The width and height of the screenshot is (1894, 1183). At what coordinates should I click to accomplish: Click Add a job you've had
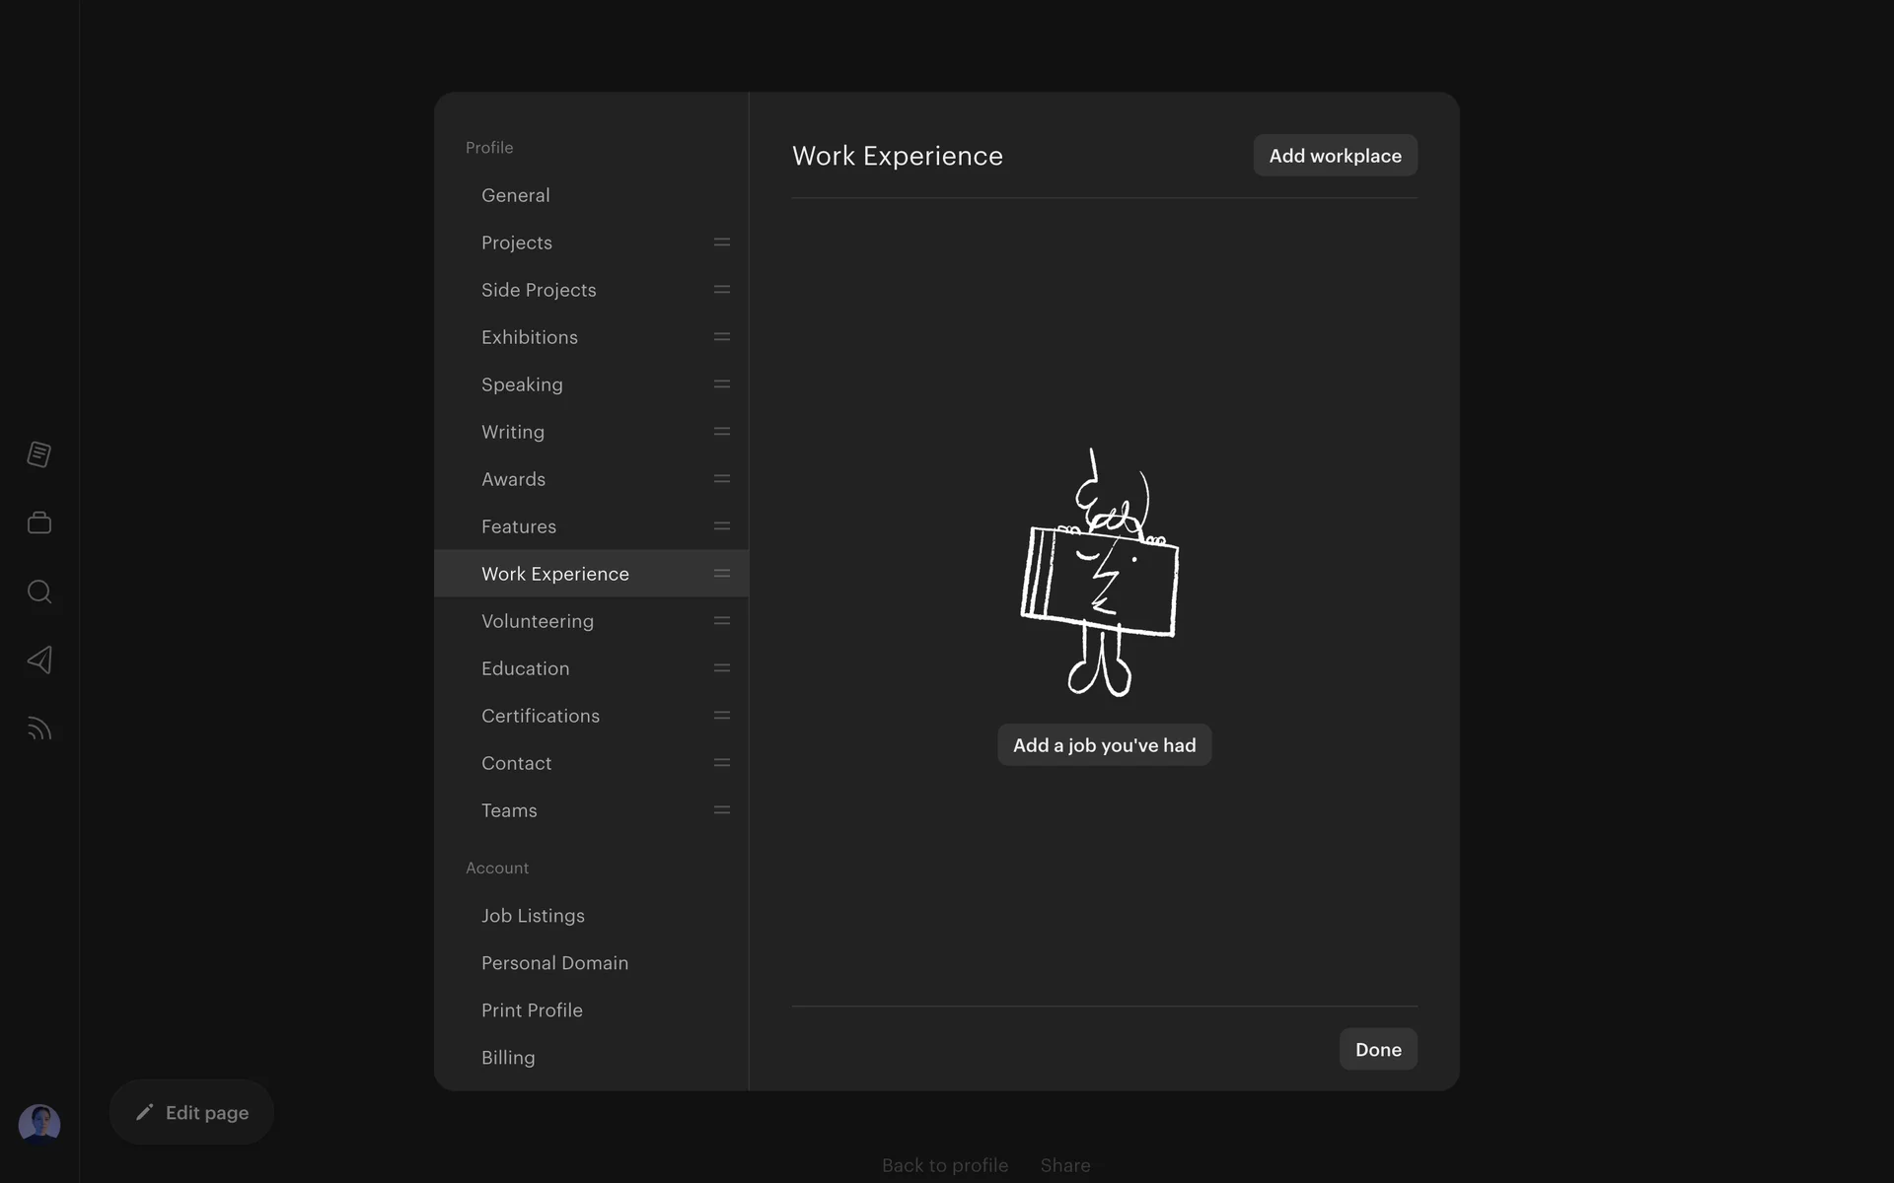(x=1104, y=745)
